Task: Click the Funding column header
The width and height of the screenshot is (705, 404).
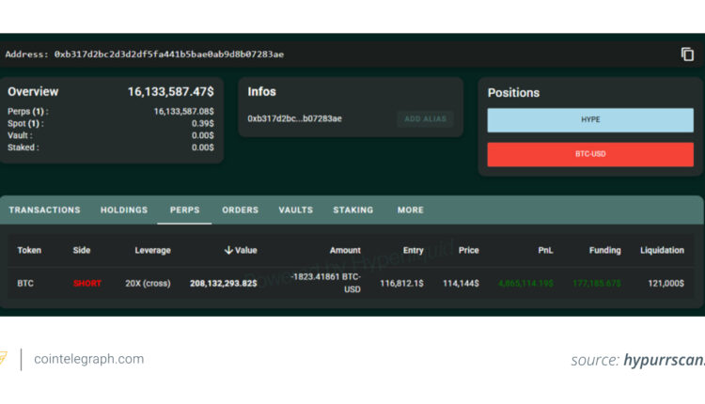Action: 604,251
